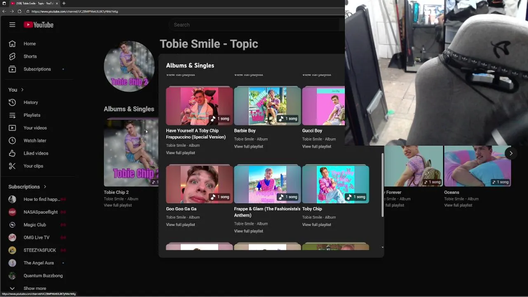Click next arrow on albums carousel
Viewport: 528px width, 297px height.
pyautogui.click(x=511, y=153)
